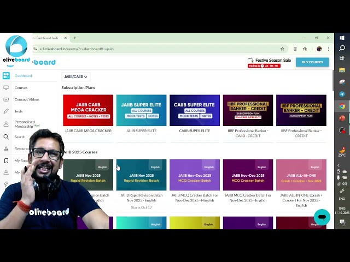Click the Courses monitor icon
Image resolution: width=350 pixels, height=262 pixels.
click(6, 88)
